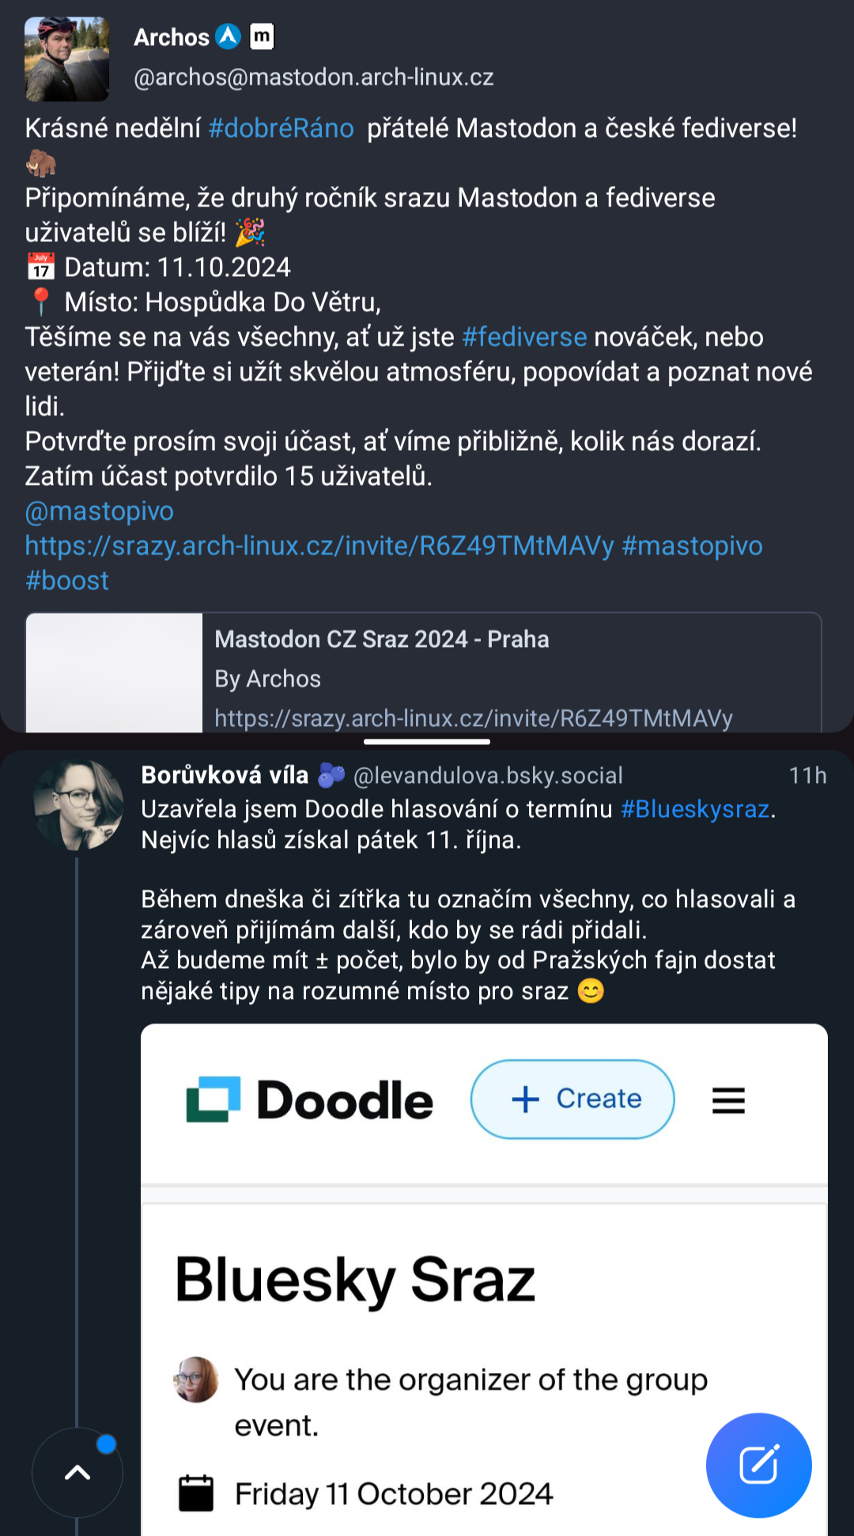Open the #mastopivo hashtag
Screen dimensions: 854x1536
692,546
